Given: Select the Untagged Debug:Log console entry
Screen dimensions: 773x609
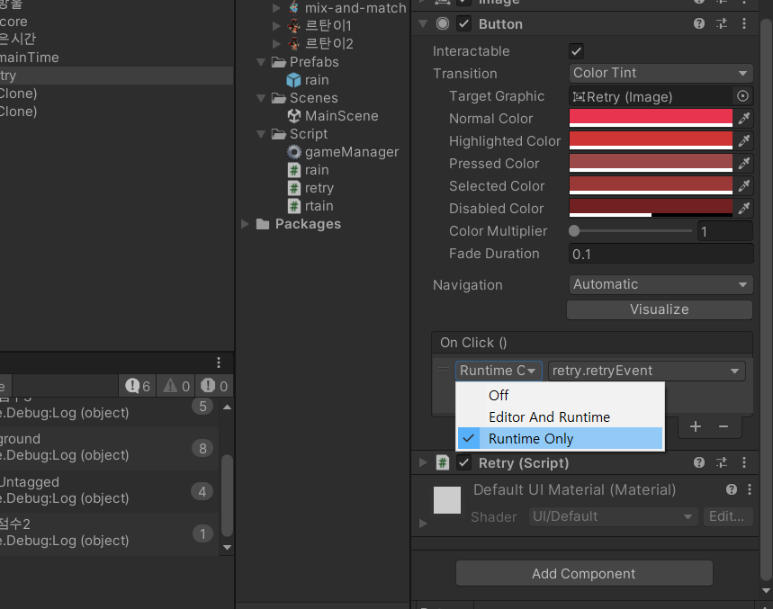Looking at the screenshot, I should (x=109, y=491).
